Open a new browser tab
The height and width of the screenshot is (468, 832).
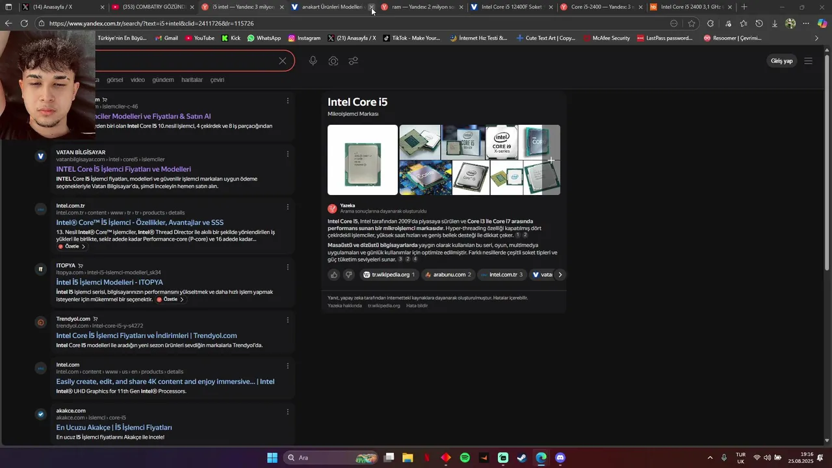click(x=744, y=7)
